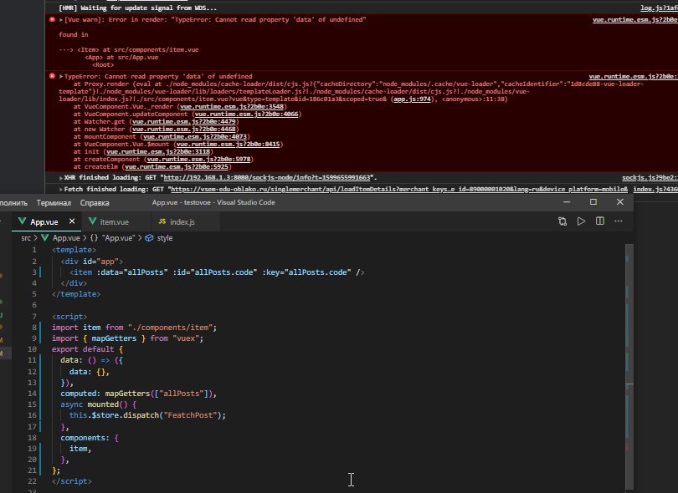The width and height of the screenshot is (678, 493).
Task: Open the vue.runtime.esm.js:8415 stack link
Action: (x=228, y=145)
